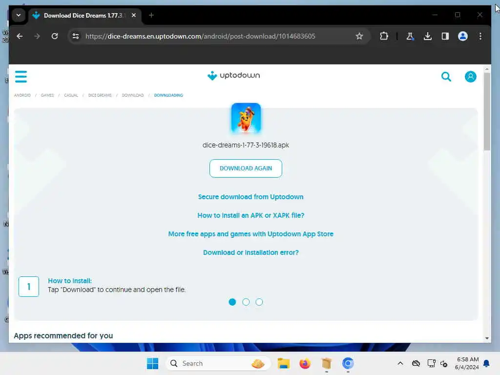
Task: Open the notifications bell icon
Action: [x=487, y=363]
